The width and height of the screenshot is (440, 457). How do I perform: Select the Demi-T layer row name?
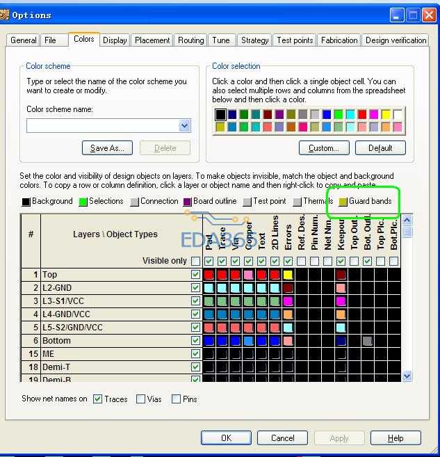click(x=56, y=367)
